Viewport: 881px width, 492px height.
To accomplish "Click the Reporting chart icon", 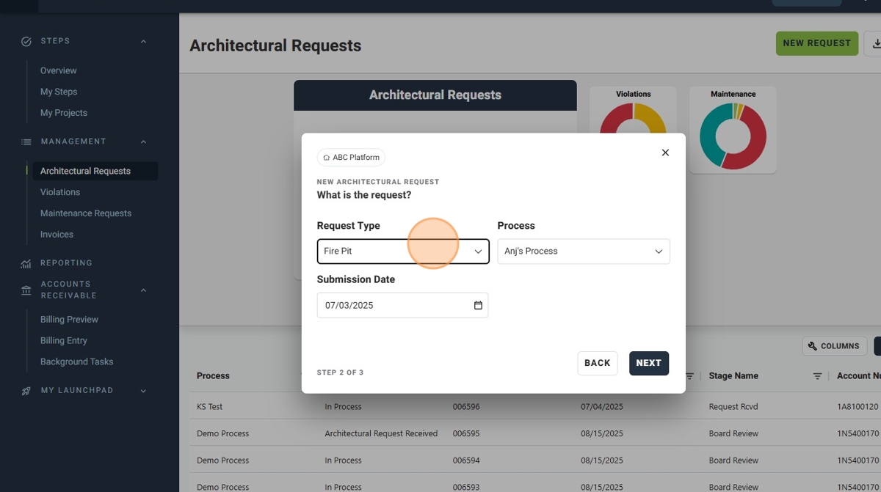I will click(26, 263).
